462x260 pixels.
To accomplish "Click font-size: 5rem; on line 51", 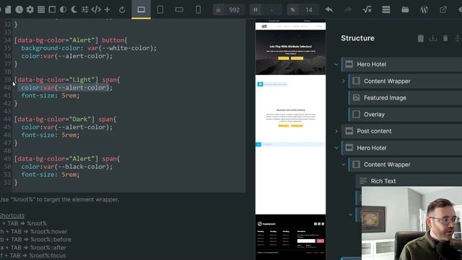I will tap(51, 175).
